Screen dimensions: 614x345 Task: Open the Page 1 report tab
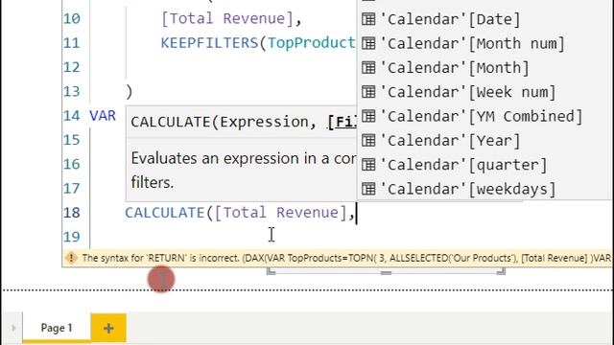[x=57, y=328]
